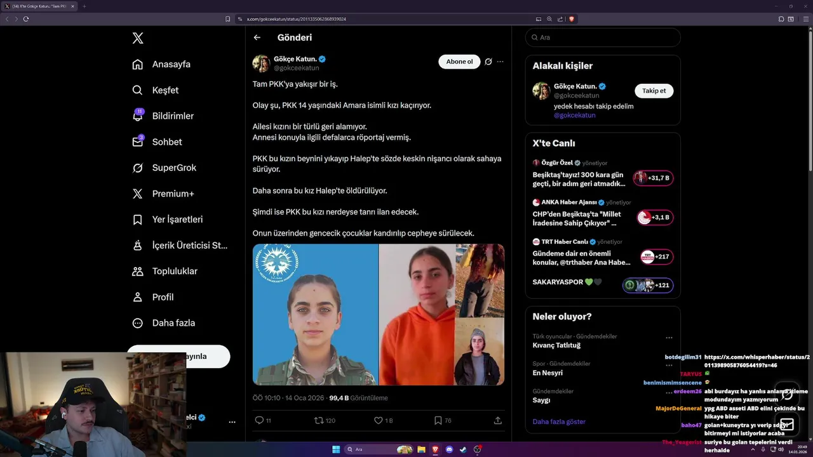Click the Windows taskbar search box

(x=379, y=449)
